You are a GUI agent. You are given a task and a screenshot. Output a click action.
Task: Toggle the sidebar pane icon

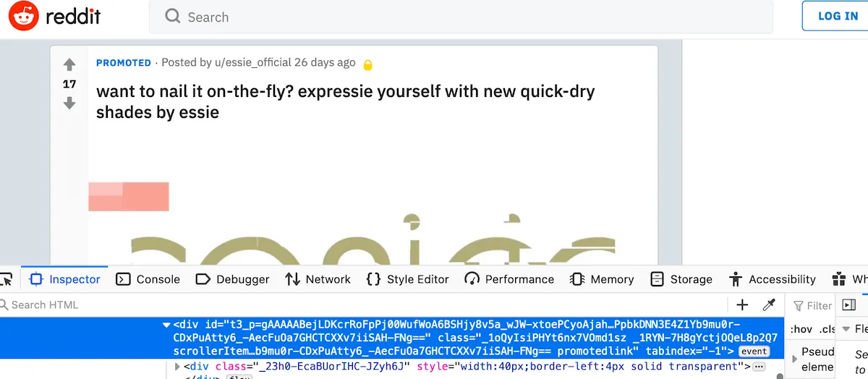(x=849, y=305)
